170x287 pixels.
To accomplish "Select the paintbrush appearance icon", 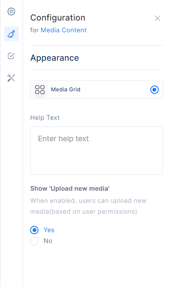I will tap(11, 34).
